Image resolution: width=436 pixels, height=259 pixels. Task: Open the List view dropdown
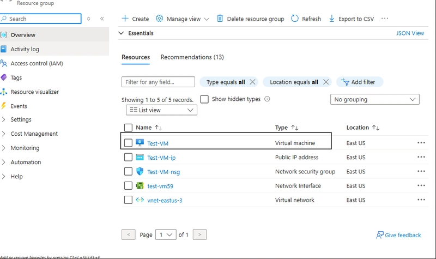[x=161, y=110]
